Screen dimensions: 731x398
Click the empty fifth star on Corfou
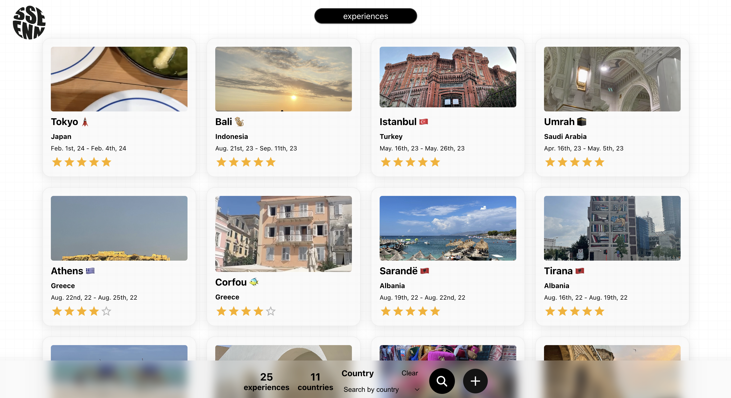(271, 311)
